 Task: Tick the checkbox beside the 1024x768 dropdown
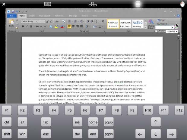pos(156,31)
